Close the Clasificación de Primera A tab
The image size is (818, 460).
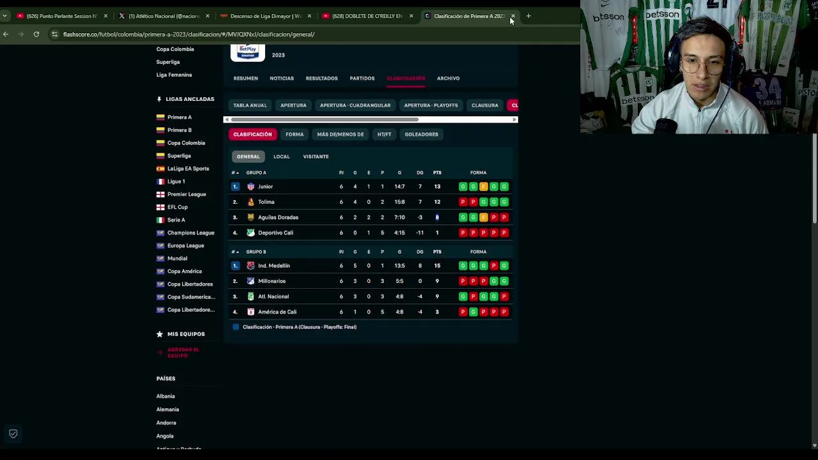pyautogui.click(x=513, y=16)
